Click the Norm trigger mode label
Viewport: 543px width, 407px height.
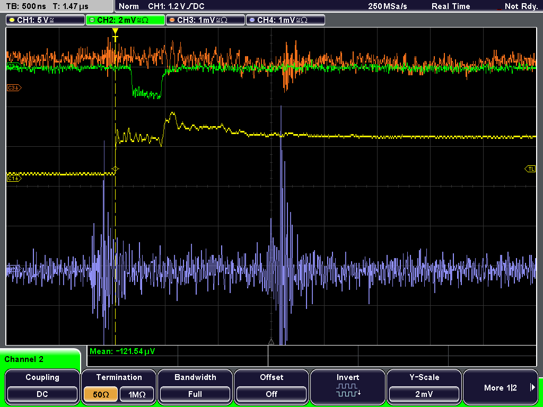[x=129, y=6]
